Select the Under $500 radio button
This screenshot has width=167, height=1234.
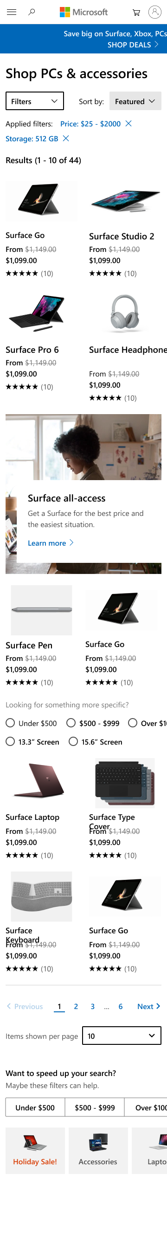point(10,723)
